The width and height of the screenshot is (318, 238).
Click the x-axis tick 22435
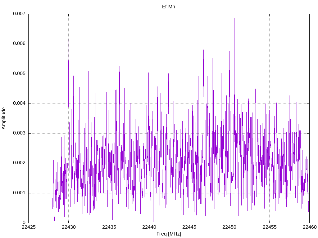109,227
